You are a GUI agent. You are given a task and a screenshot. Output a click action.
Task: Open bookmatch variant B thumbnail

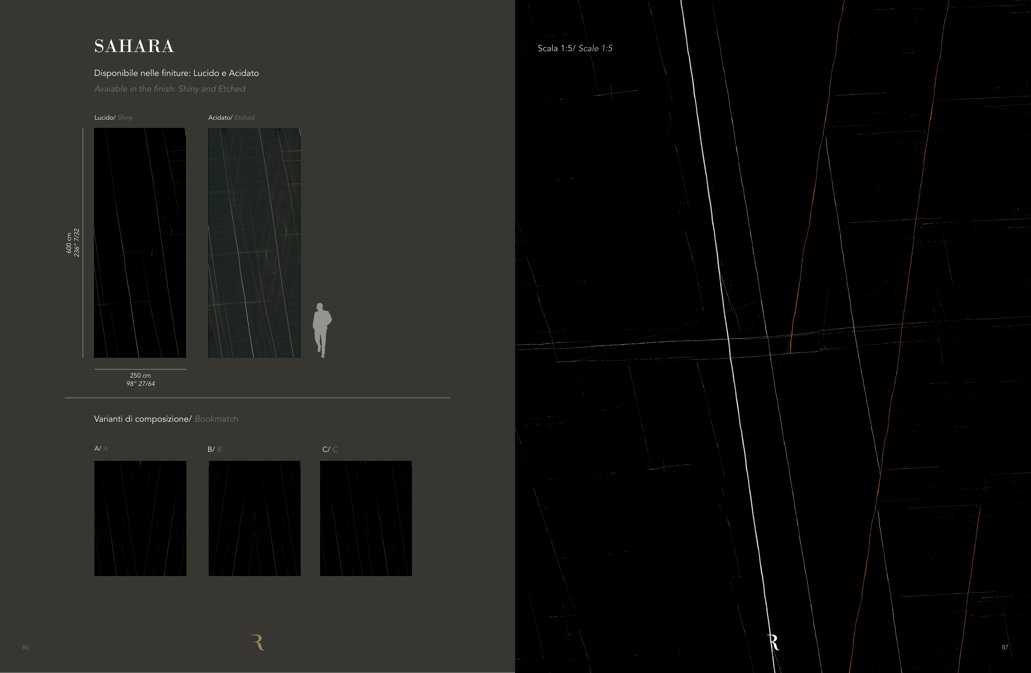[254, 518]
